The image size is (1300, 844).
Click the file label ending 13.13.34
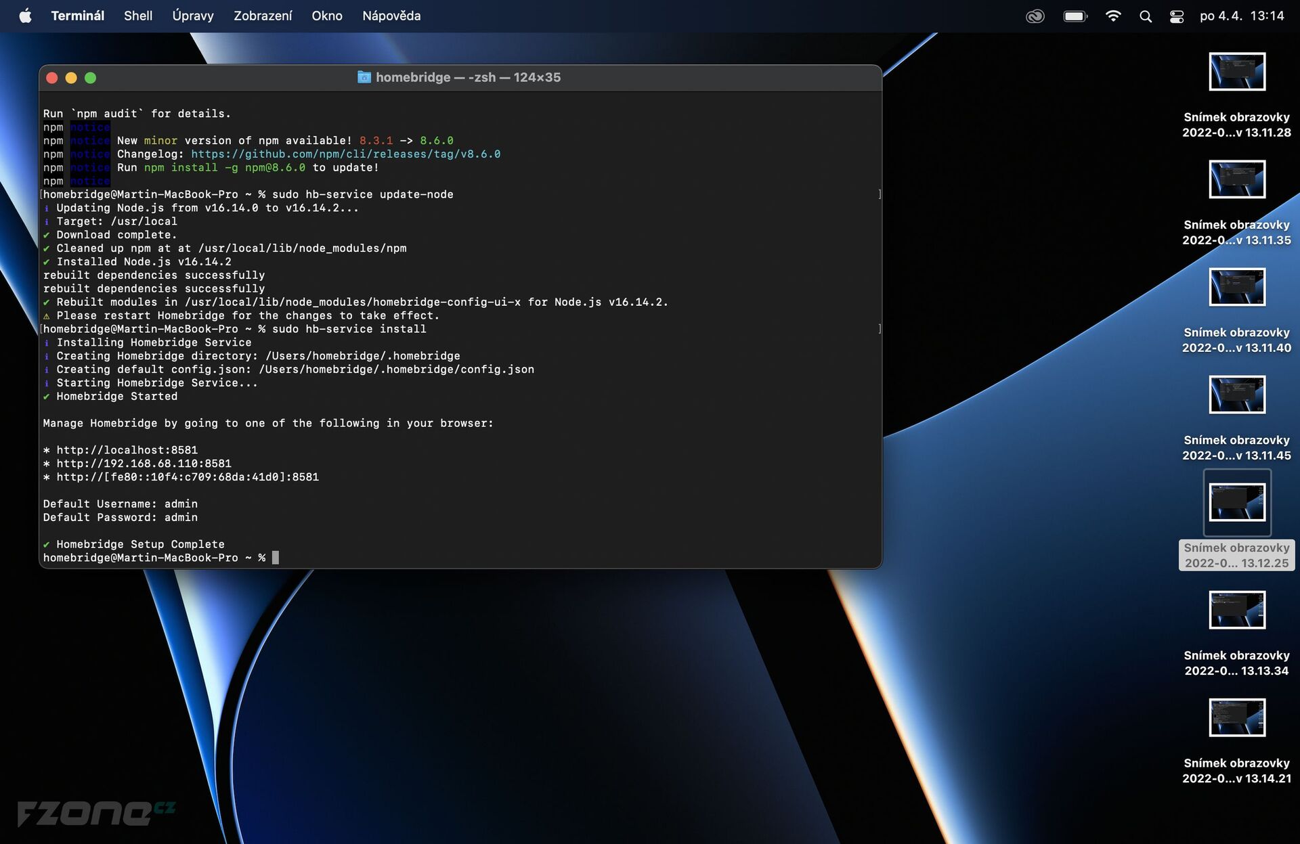(x=1236, y=663)
